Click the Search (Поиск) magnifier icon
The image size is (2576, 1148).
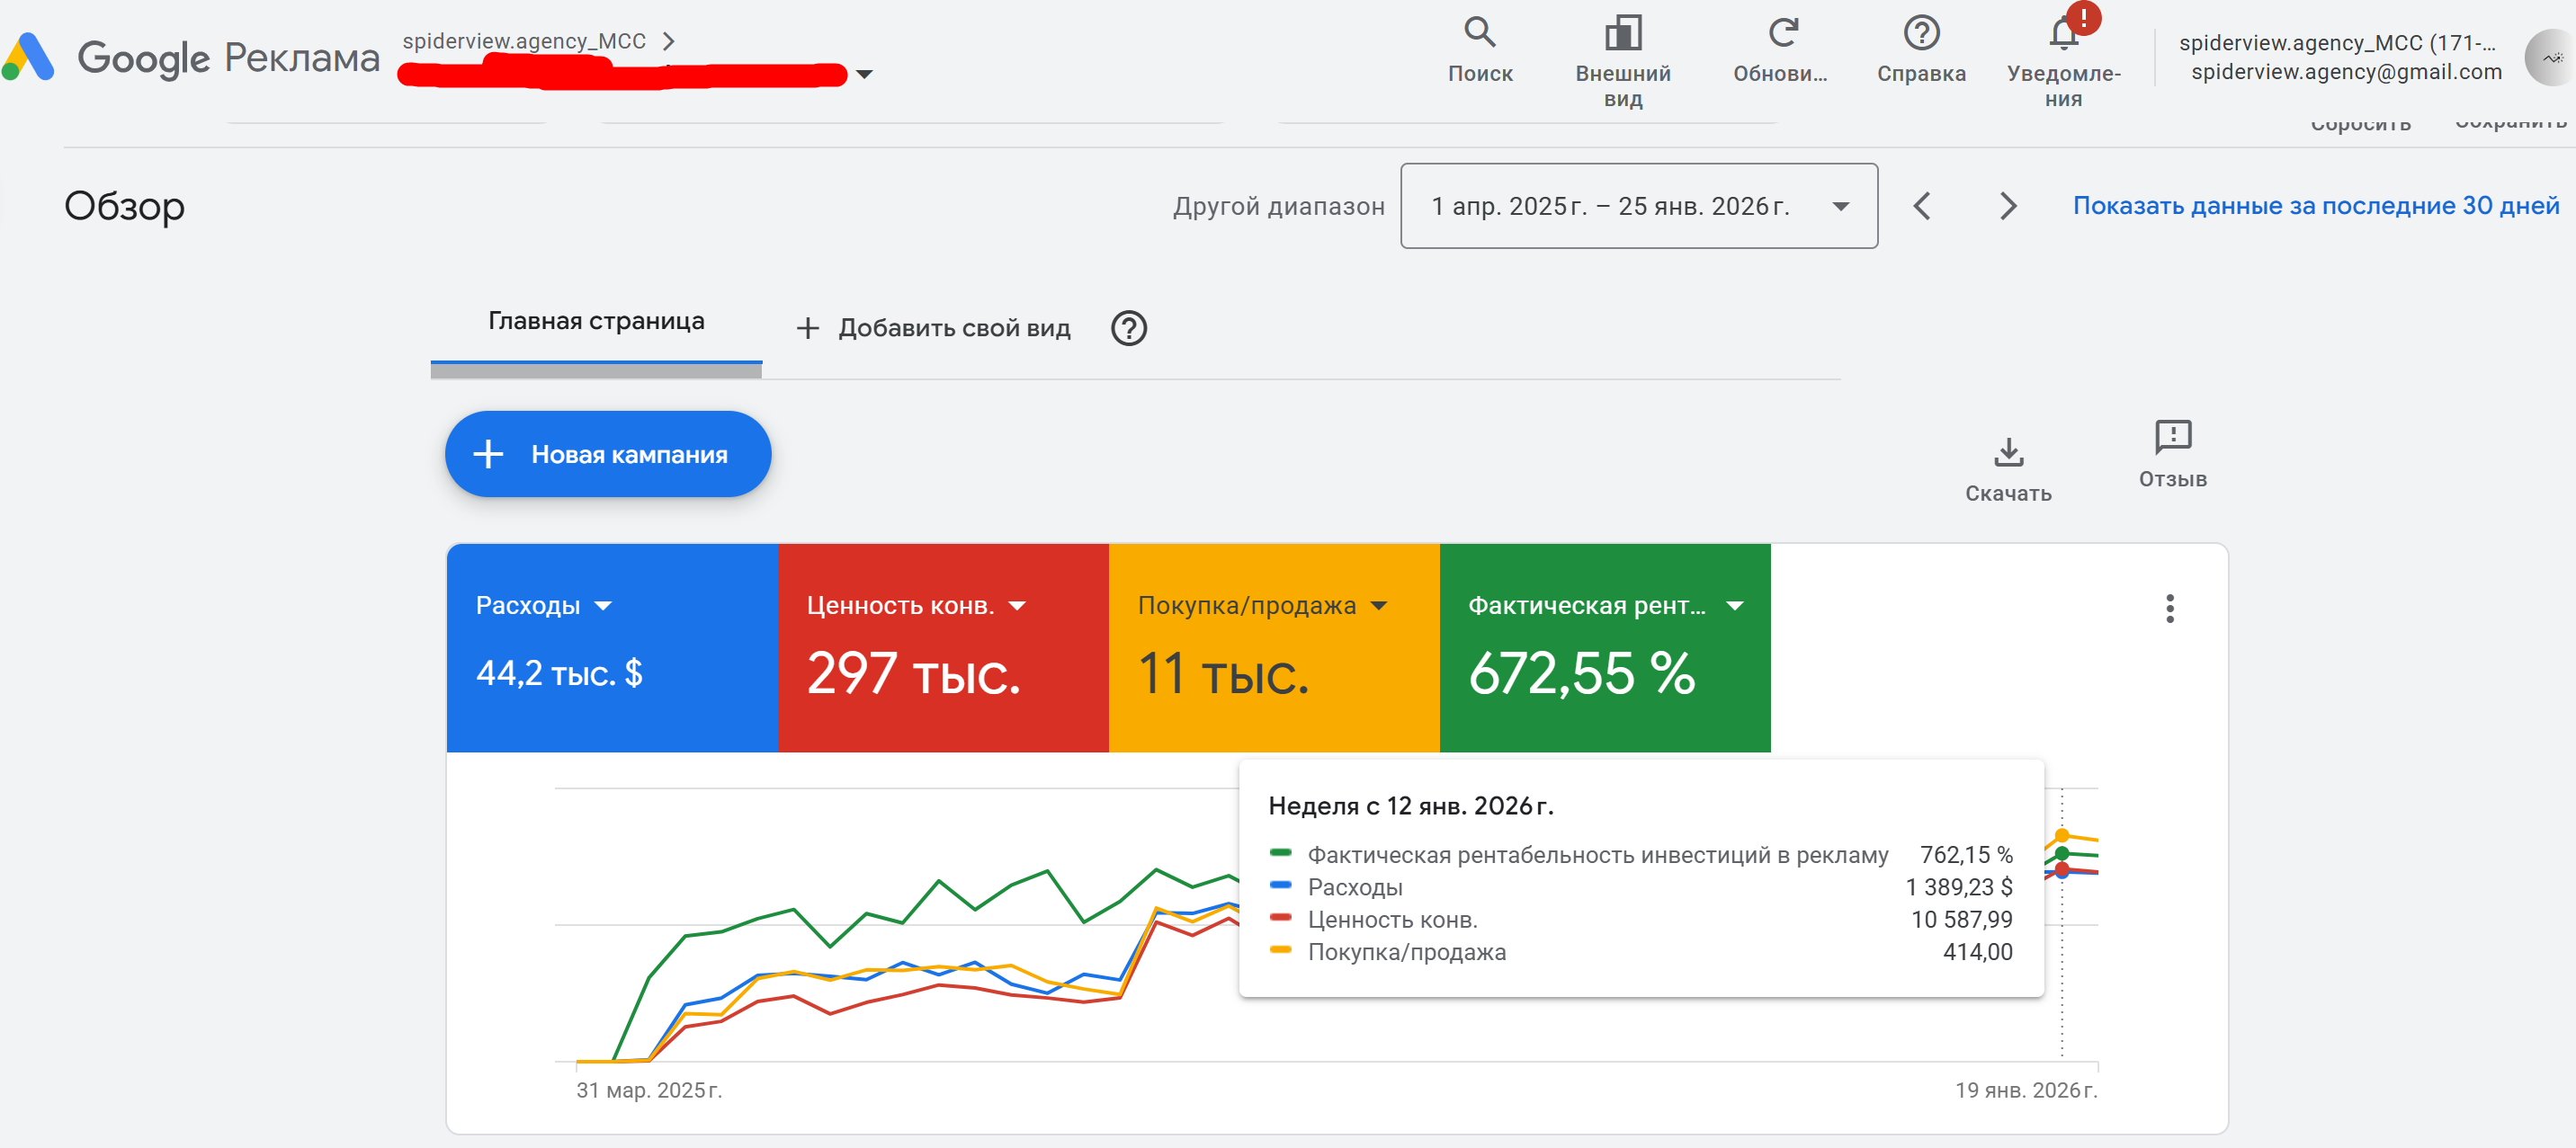click(x=1479, y=33)
